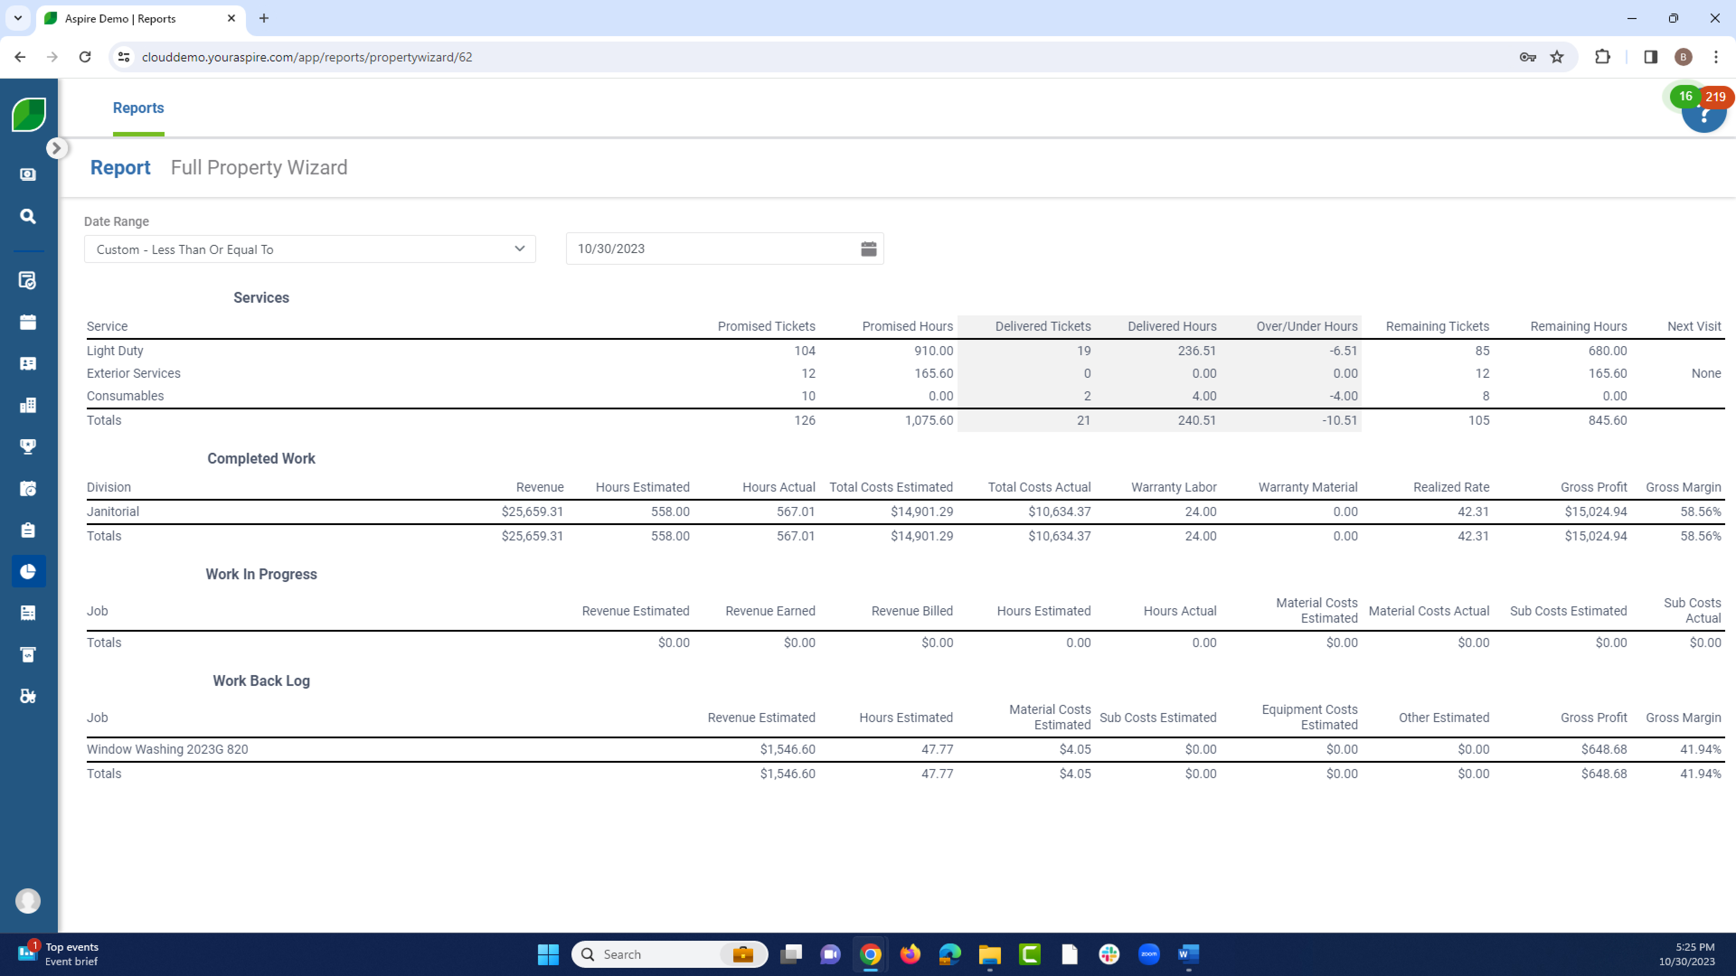Image resolution: width=1736 pixels, height=976 pixels.
Task: Open the Search tool in the sidebar
Action: pos(28,216)
